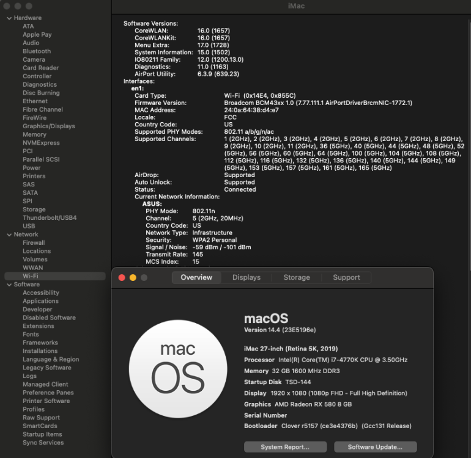This screenshot has height=458, width=471.
Task: Select Audio in sidebar
Action: click(x=31, y=43)
